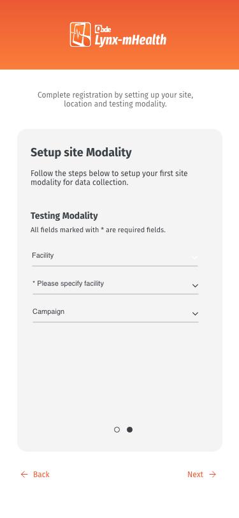Viewport: 239px width, 518px height.
Task: Click the Testing Modality section heading
Action: coord(64,216)
